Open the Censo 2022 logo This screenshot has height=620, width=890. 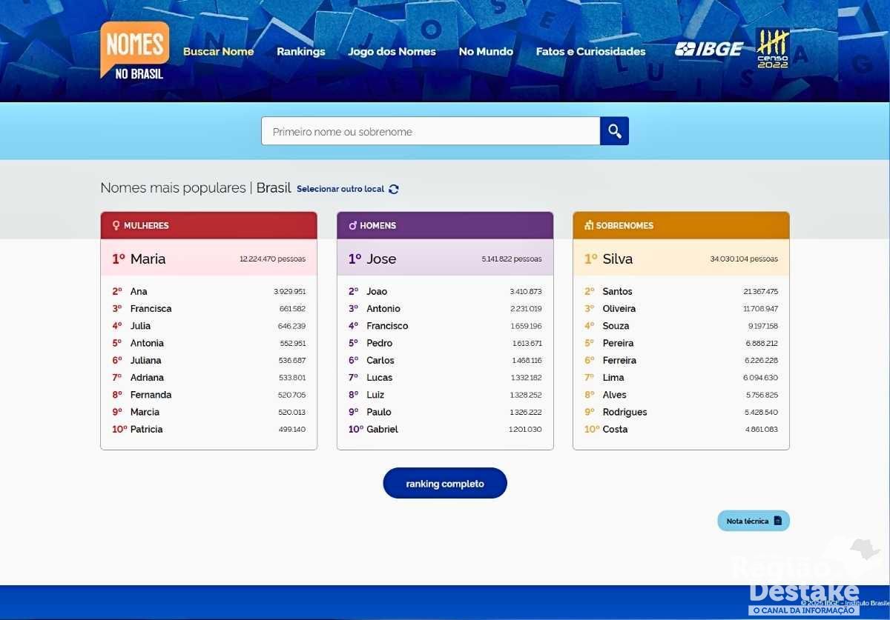(x=772, y=49)
